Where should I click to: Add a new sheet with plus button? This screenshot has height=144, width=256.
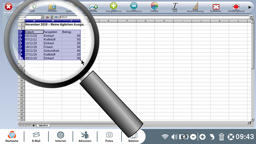point(33,125)
